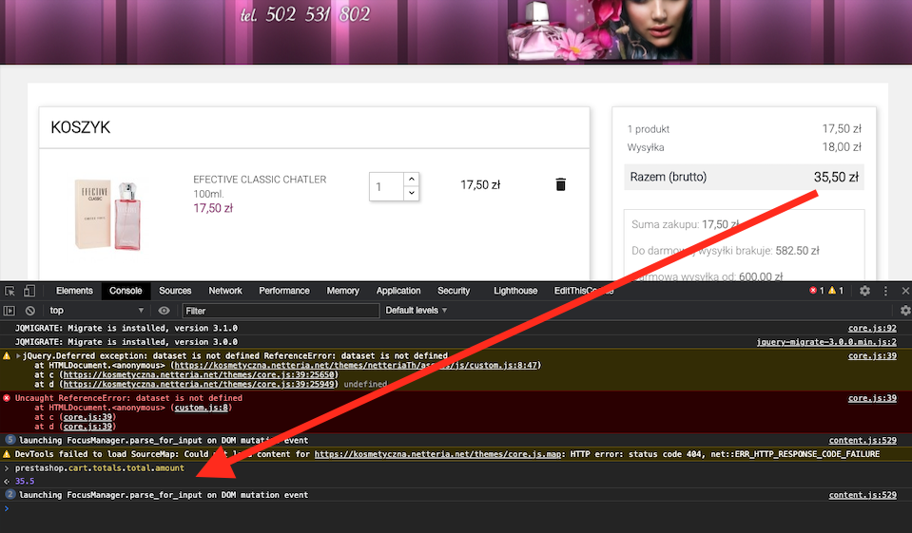Click the DevTools inspect element icon
Viewport: 912px width, 533px height.
pos(10,291)
